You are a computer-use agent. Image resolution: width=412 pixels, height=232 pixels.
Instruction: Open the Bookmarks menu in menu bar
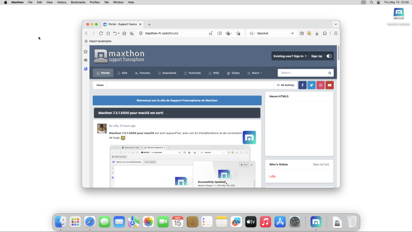(x=78, y=2)
